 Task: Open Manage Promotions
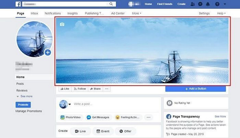coord(29,111)
